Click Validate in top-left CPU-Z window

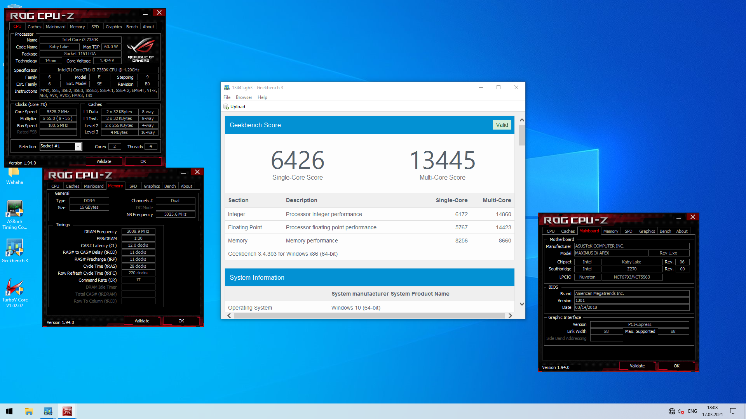coord(104,161)
